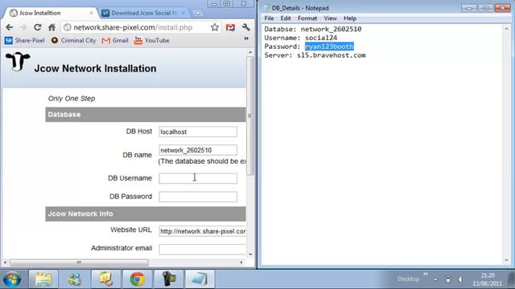Click the page scroll down arrow
The width and height of the screenshot is (515, 289).
click(250, 254)
